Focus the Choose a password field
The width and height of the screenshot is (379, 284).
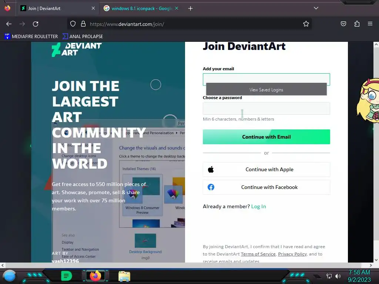click(x=266, y=108)
